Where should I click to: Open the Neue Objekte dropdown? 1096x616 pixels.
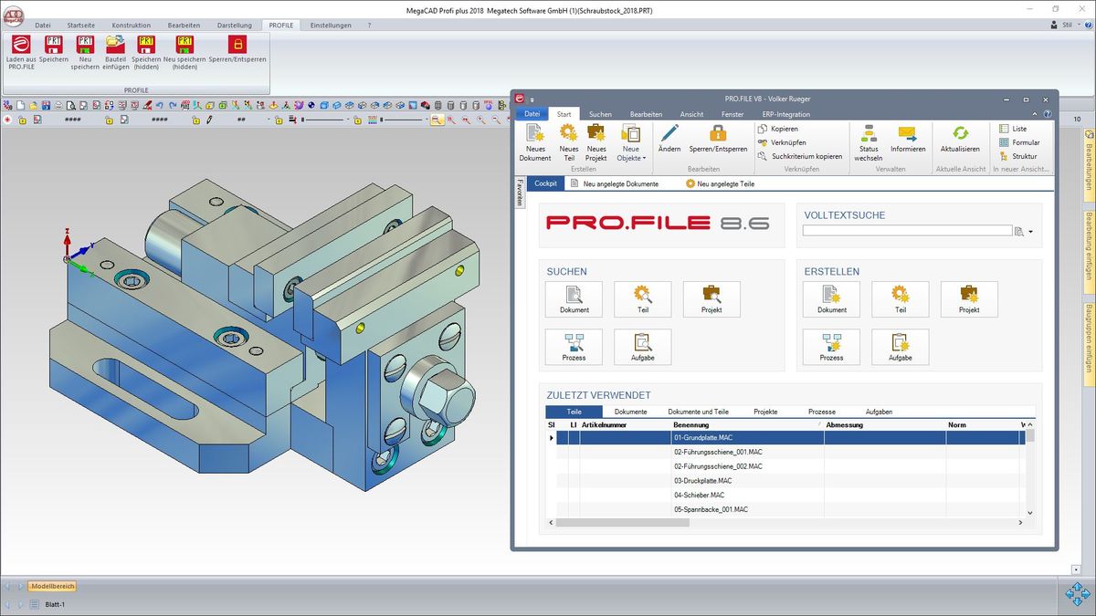tap(630, 141)
